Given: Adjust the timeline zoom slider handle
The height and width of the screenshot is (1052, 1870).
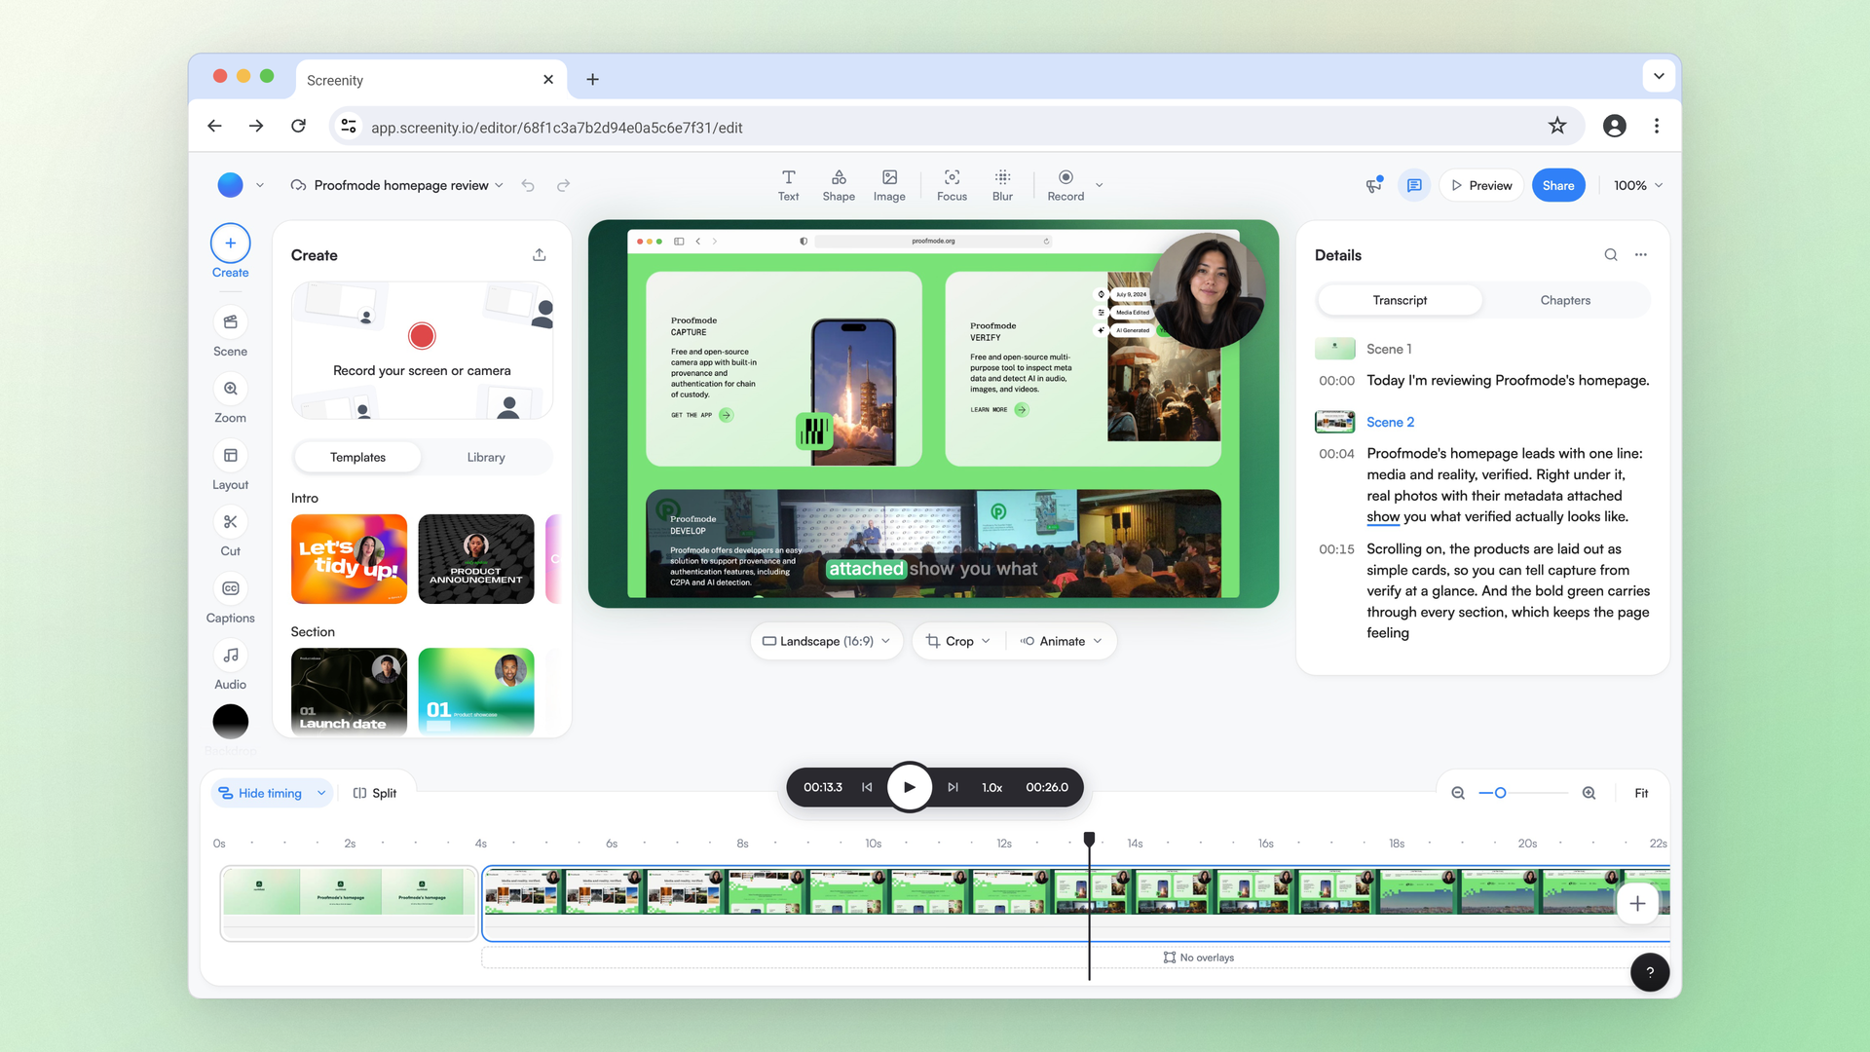Looking at the screenshot, I should pyautogui.click(x=1500, y=793).
